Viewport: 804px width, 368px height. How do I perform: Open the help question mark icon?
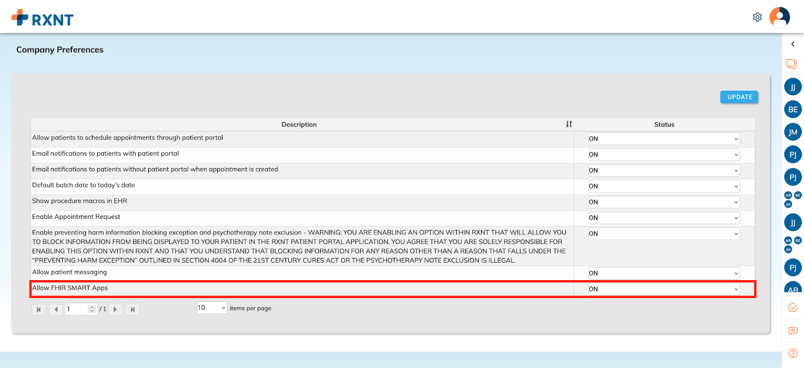793,353
